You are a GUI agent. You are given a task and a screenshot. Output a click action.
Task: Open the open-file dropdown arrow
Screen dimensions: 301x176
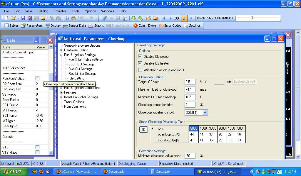[x=18, y=18]
